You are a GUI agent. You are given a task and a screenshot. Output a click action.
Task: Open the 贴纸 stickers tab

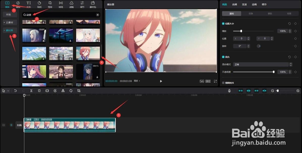(39, 5)
